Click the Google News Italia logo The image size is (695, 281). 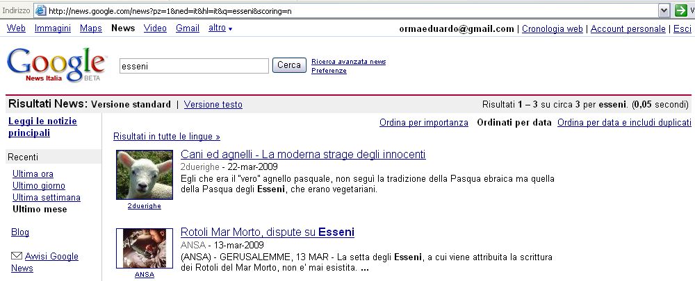pyautogui.click(x=56, y=65)
